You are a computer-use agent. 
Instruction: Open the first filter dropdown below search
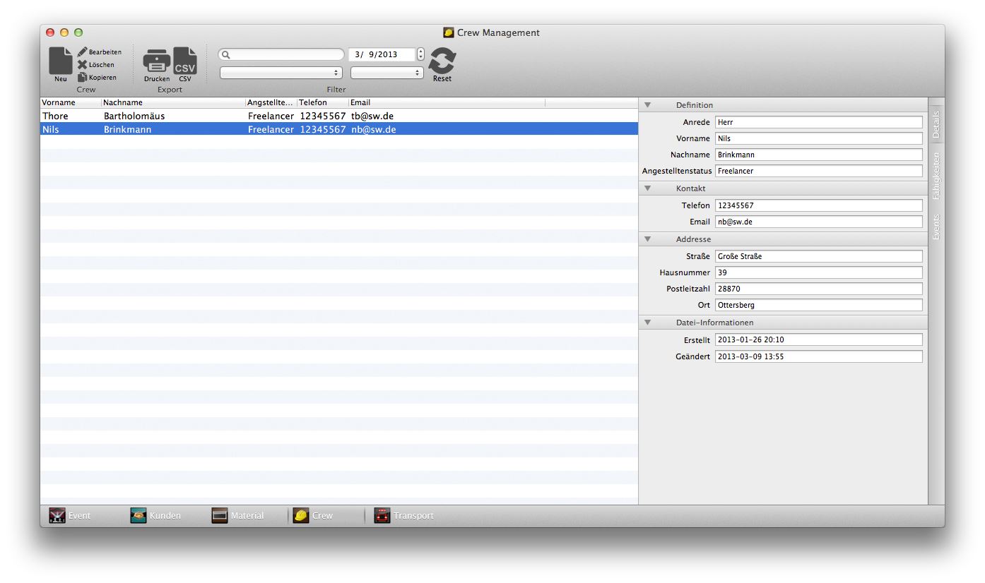click(x=281, y=73)
